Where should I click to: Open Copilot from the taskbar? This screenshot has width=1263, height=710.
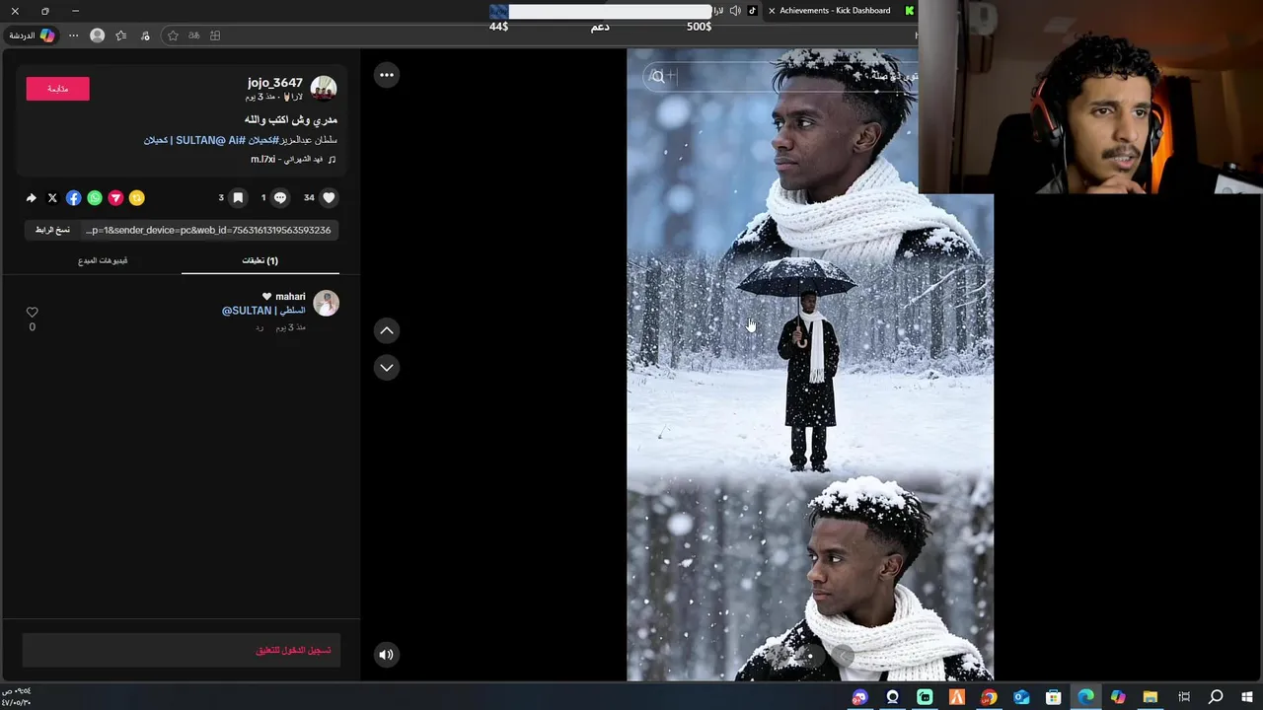tap(1118, 697)
